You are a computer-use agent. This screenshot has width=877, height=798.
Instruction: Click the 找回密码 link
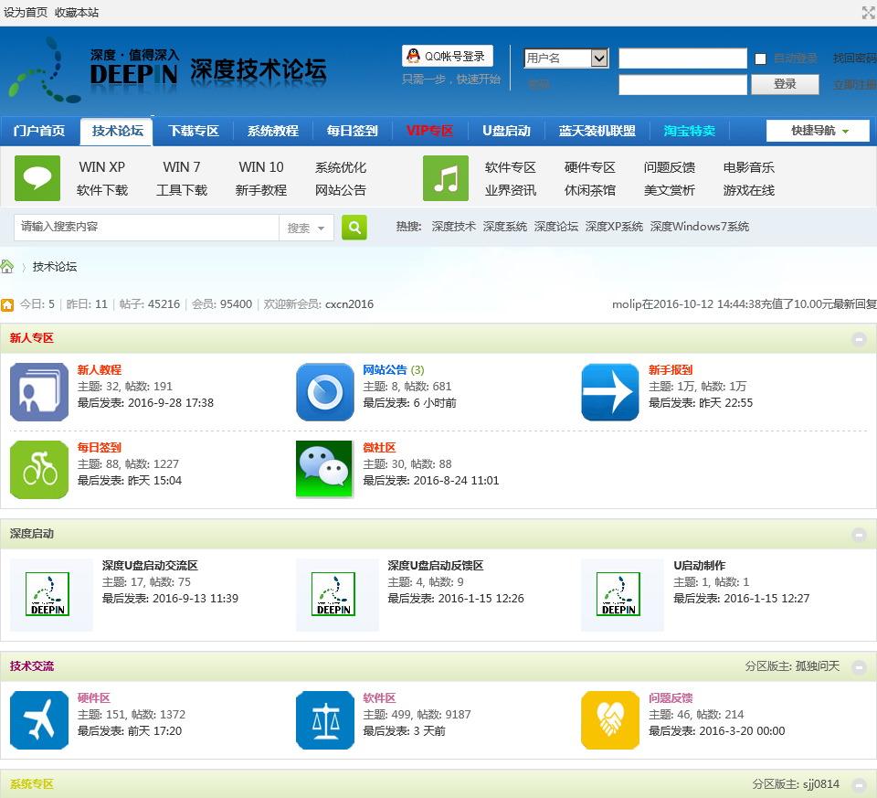click(x=854, y=59)
